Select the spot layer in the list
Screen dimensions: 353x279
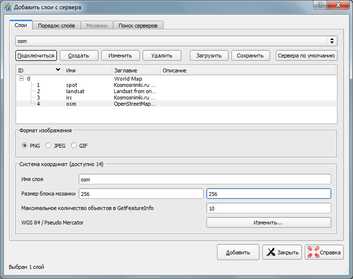click(x=71, y=85)
